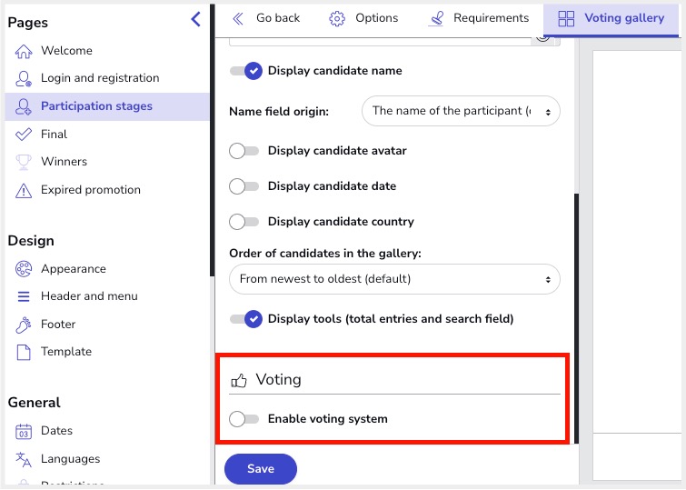Click the Dates calendar icon
Viewport: 686px width, 490px height.
(x=24, y=432)
